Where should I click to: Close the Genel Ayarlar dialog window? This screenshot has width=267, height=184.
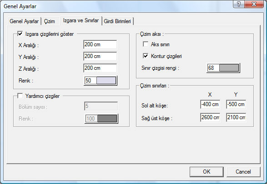pyautogui.click(x=254, y=4)
